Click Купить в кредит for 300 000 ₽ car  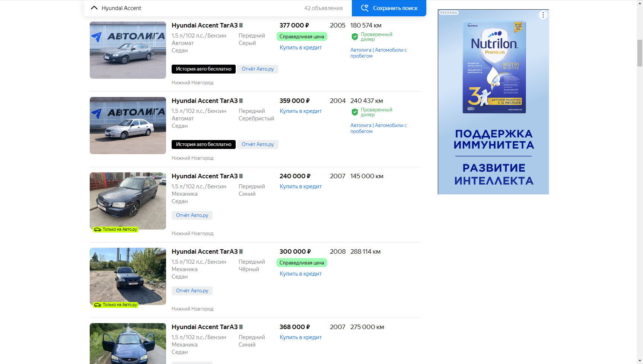tap(300, 274)
